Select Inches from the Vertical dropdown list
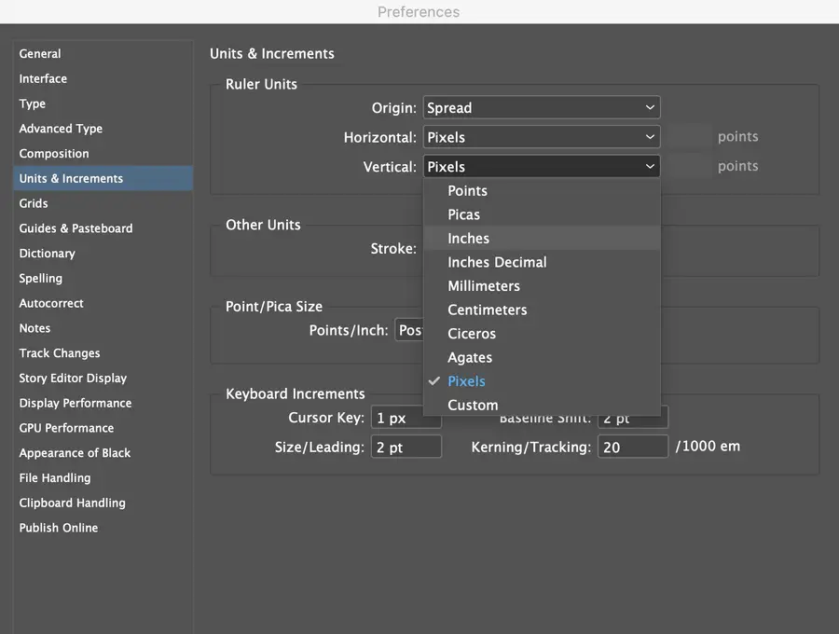839x634 pixels. tap(468, 239)
